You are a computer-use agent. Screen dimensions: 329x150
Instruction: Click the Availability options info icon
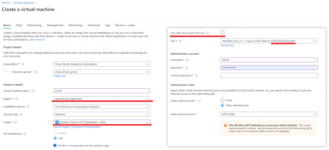pyautogui.click(x=28, y=107)
